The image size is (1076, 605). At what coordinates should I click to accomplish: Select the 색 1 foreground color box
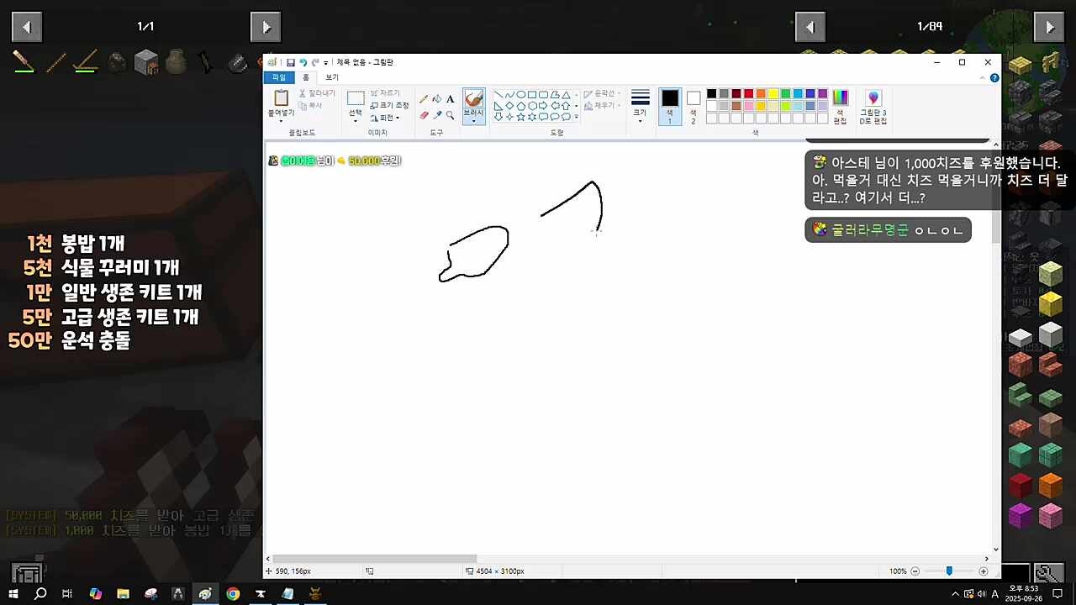669,105
